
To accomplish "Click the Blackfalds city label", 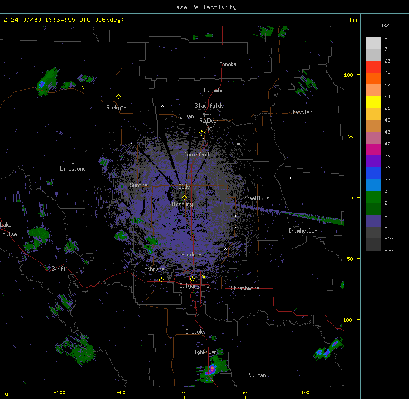I will point(209,106).
